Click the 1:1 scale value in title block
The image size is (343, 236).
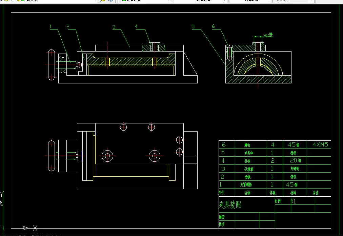pos(293,201)
